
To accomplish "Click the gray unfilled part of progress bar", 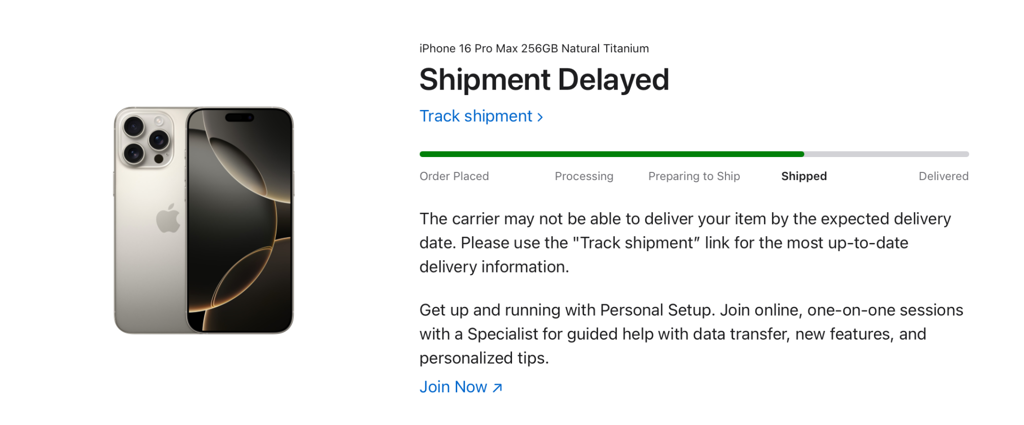I will pos(886,154).
